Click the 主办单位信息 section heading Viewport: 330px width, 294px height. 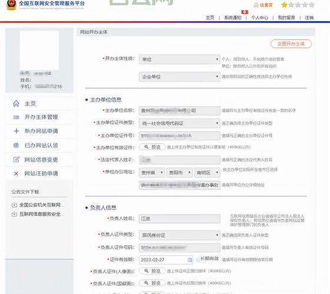tap(106, 100)
